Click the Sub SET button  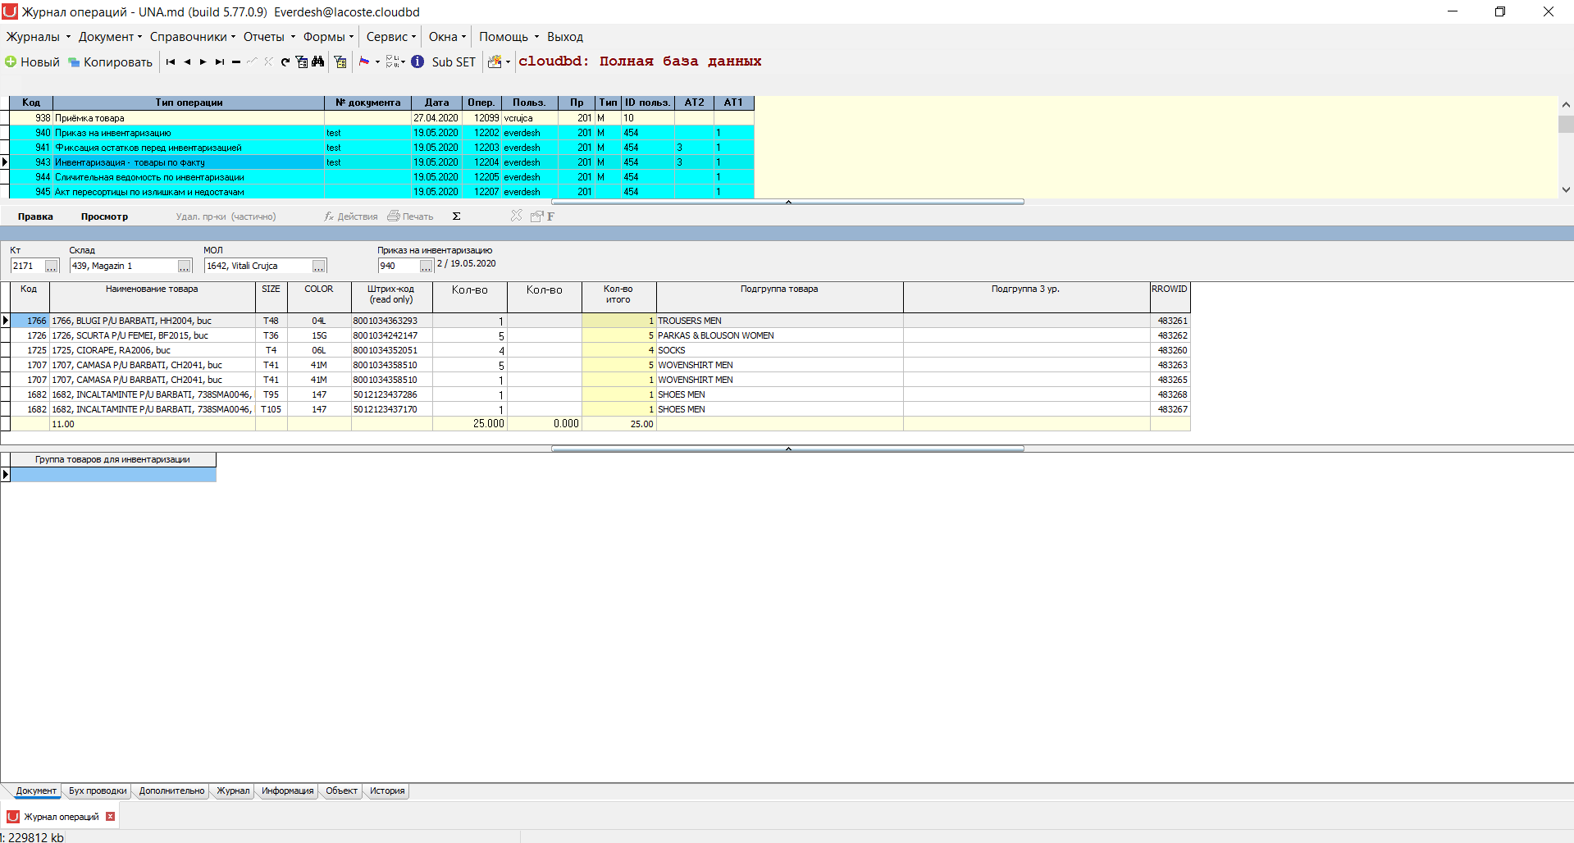coord(454,62)
